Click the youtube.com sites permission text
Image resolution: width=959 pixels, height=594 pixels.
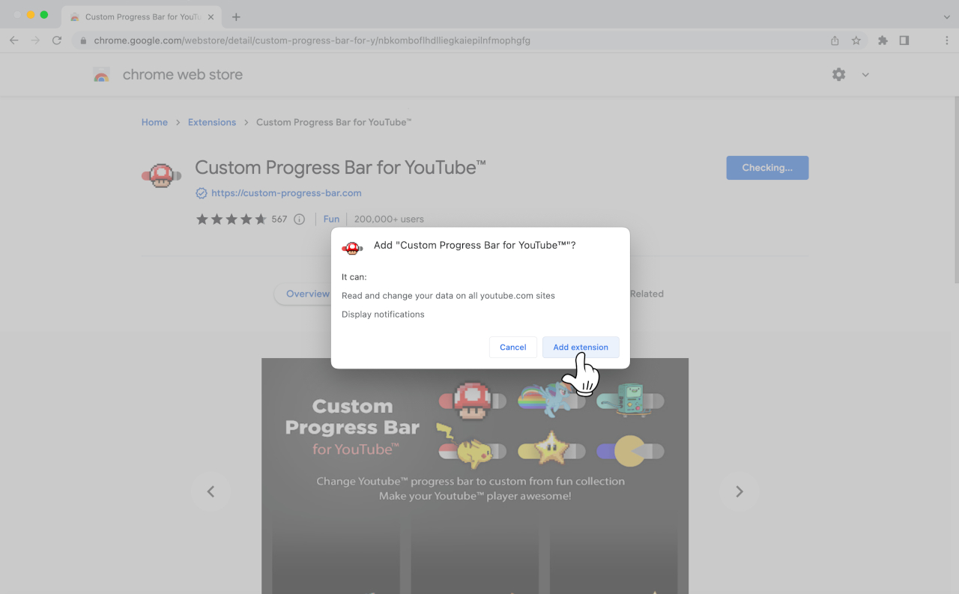tap(448, 295)
